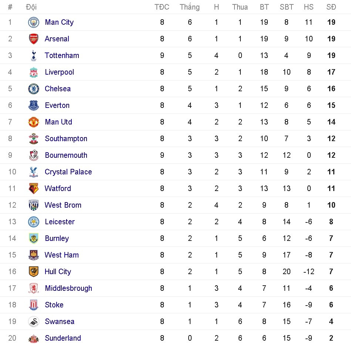This screenshot has width=351, height=344.
Task: Click the Chelsea club crest icon
Action: 34,89
